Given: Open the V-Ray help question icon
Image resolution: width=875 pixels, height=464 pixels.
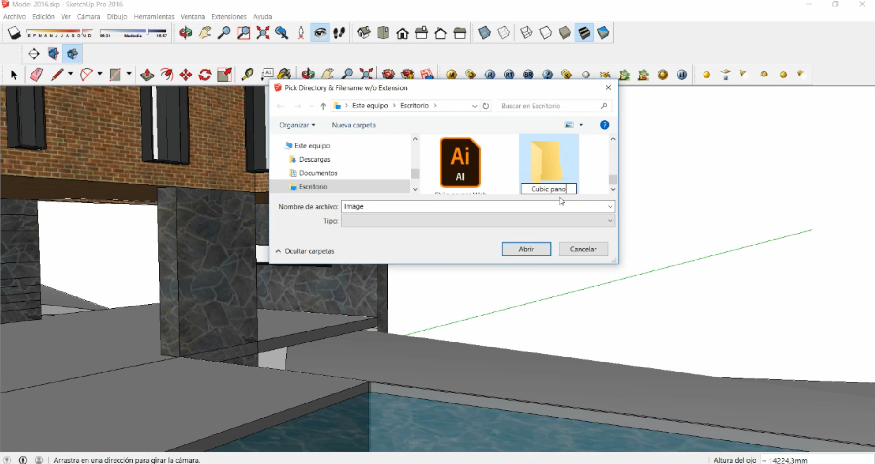Looking at the screenshot, I should (548, 75).
